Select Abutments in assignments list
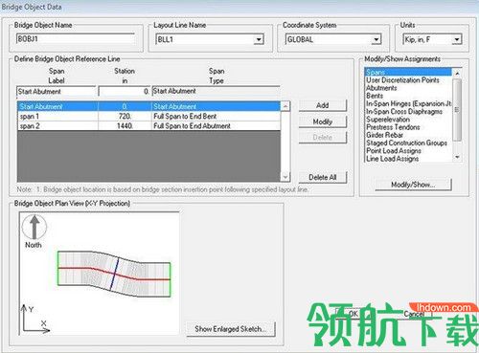The height and width of the screenshot is (353, 479). pos(381,88)
